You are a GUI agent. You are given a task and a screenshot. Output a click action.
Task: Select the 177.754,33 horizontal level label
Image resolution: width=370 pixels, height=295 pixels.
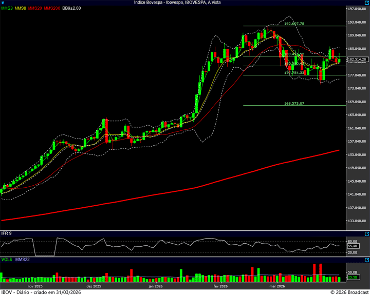[294, 73]
